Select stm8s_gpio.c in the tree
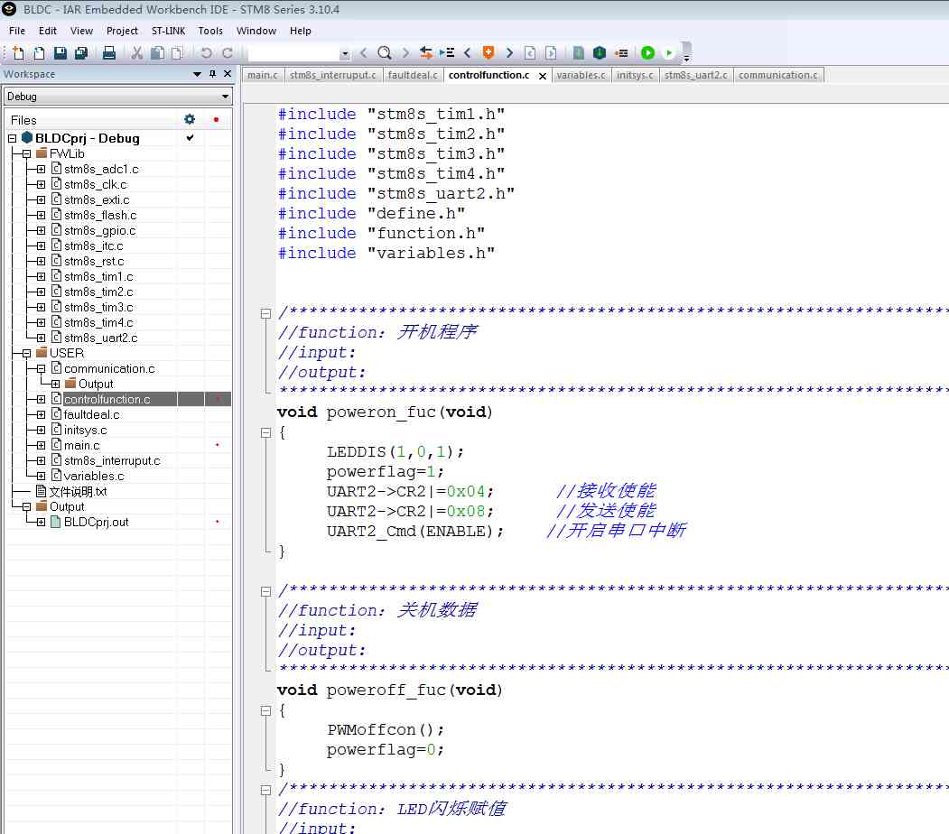This screenshot has height=834, width=949. tap(100, 231)
